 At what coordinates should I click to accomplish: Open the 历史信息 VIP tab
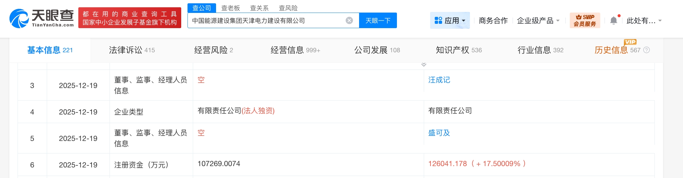tap(611, 50)
